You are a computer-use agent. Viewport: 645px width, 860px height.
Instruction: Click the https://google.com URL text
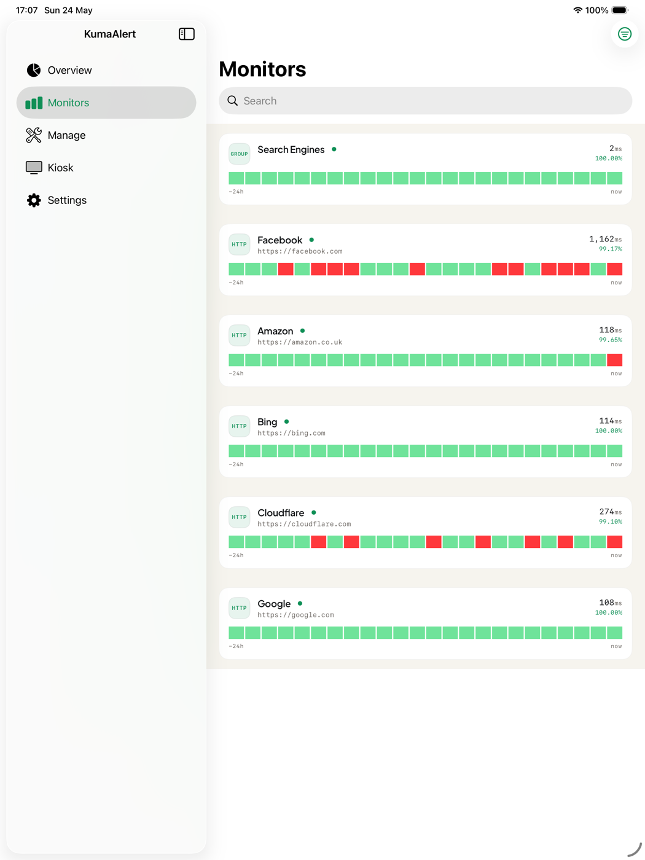point(295,615)
